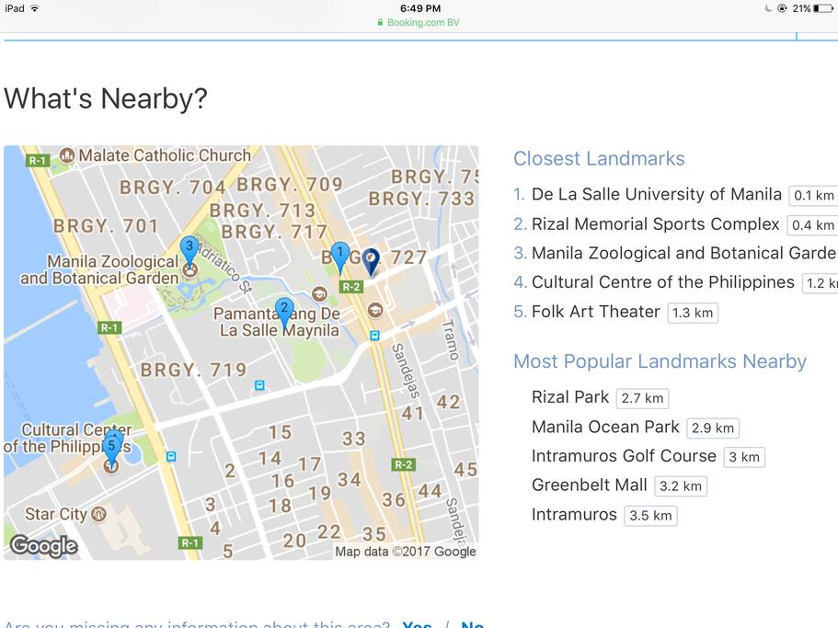
Task: Click the Cultural Center of the Philippines map label
Action: pos(68,438)
